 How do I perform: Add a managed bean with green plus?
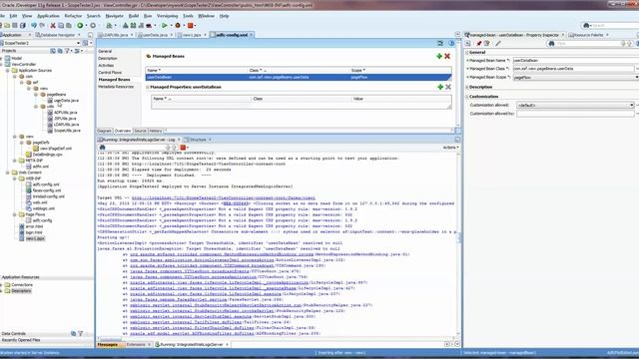(x=439, y=56)
